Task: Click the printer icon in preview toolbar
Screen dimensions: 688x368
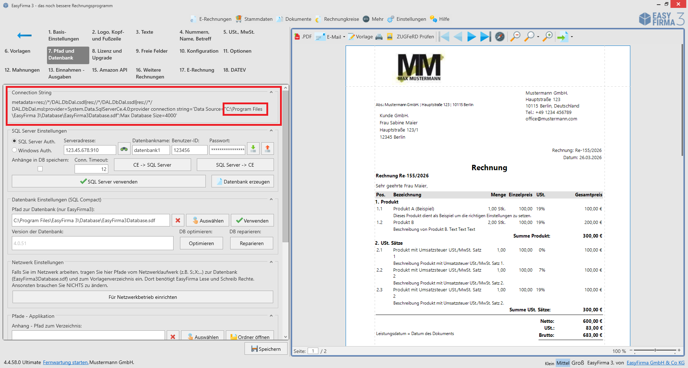Action: click(x=379, y=37)
